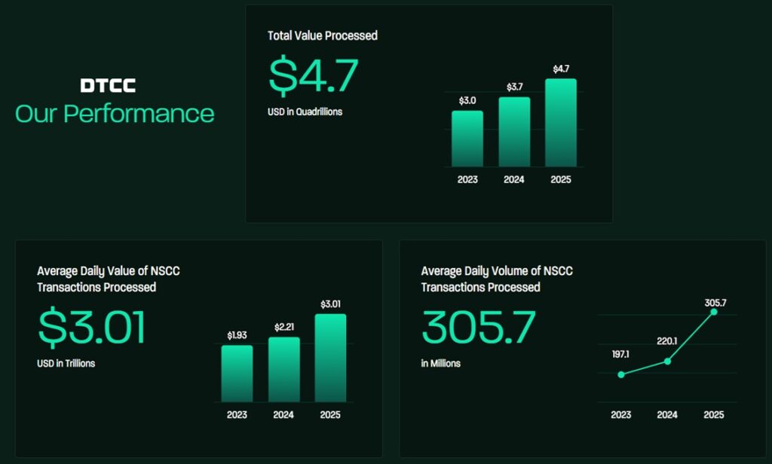The width and height of the screenshot is (772, 464).
Task: Select 'USD in Trillions' label
Action: point(66,364)
